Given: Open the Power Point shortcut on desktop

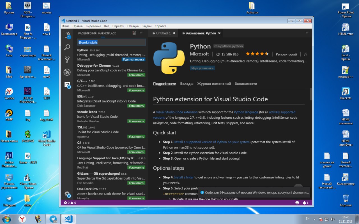Looking at the screenshot, I should tap(346, 10).
